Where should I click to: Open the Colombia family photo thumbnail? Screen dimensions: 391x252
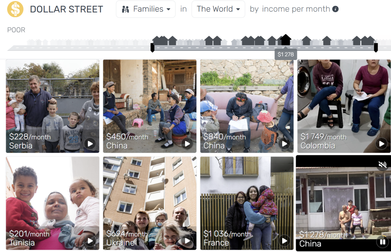point(344,106)
